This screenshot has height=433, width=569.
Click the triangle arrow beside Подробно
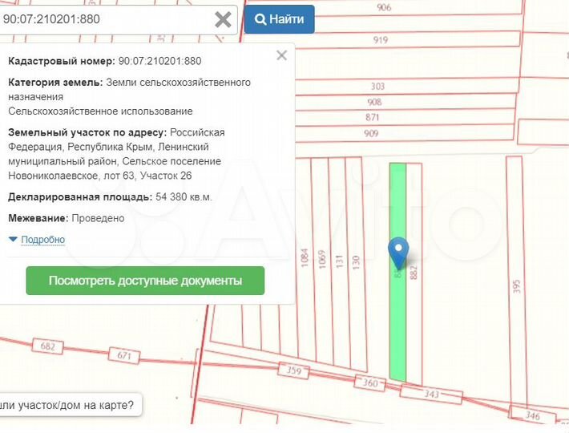click(13, 239)
